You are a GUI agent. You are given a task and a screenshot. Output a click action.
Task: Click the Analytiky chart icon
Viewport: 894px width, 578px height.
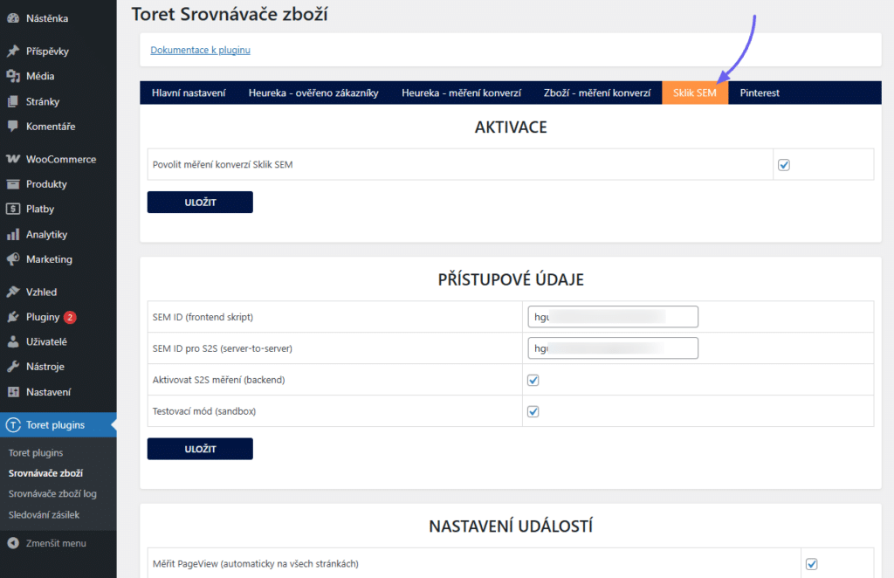click(11, 234)
